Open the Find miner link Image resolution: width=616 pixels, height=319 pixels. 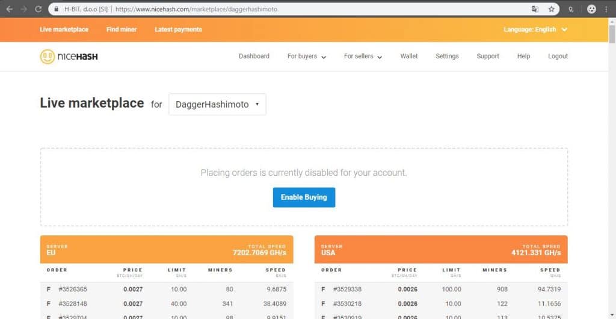click(x=122, y=29)
